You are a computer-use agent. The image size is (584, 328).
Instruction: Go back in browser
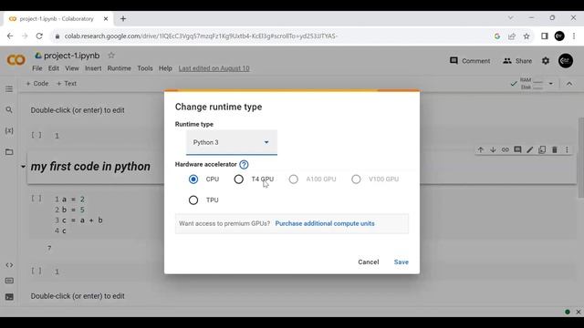10,36
